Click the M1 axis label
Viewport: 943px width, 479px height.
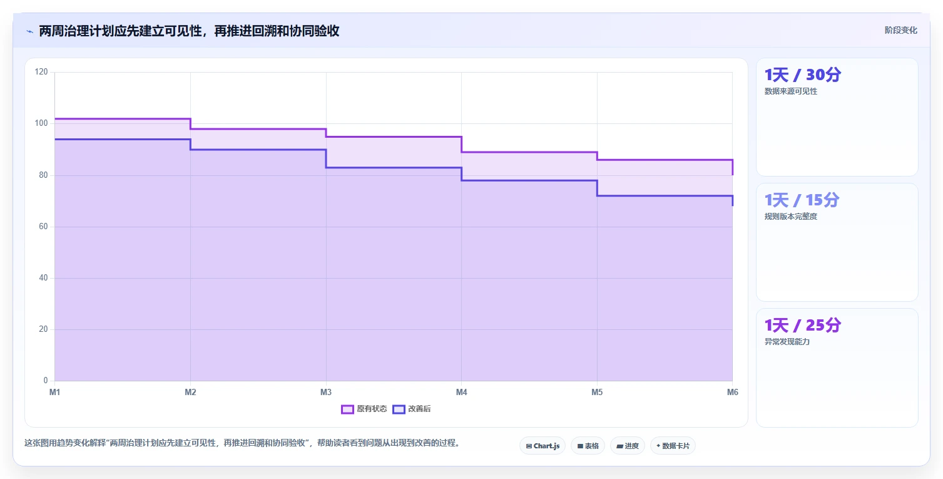pyautogui.click(x=54, y=392)
